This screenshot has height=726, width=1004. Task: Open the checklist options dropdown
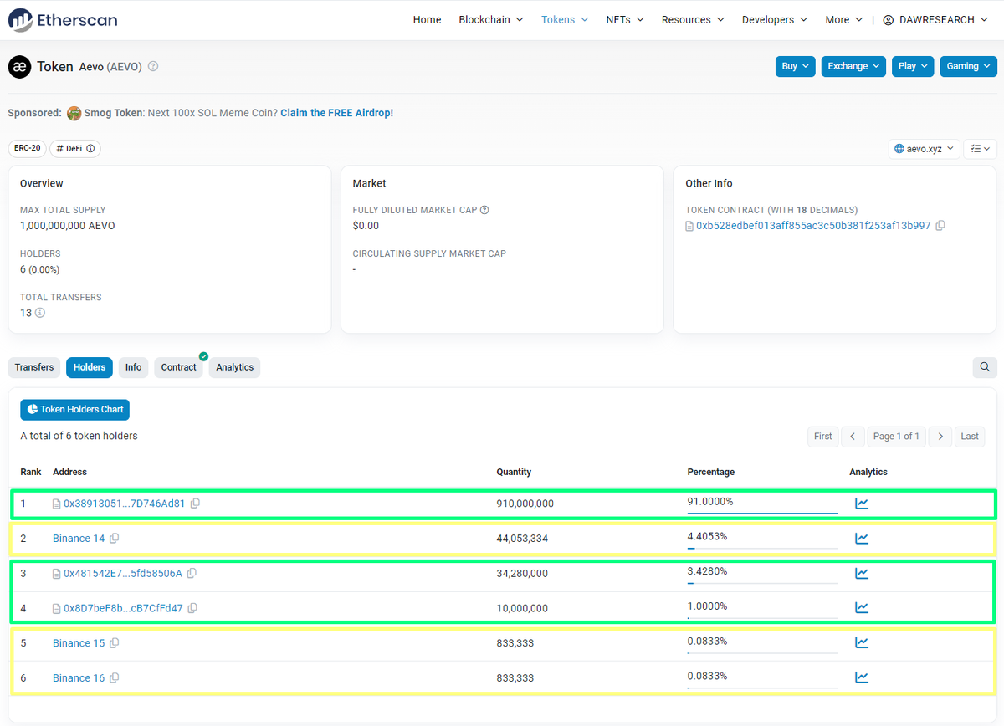(x=980, y=149)
